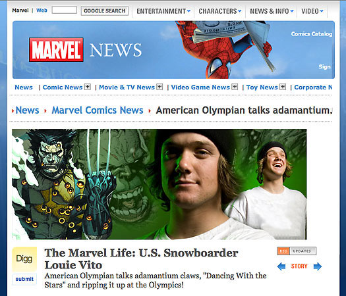
Task: Open the Characters dropdown menu
Action: click(220, 11)
